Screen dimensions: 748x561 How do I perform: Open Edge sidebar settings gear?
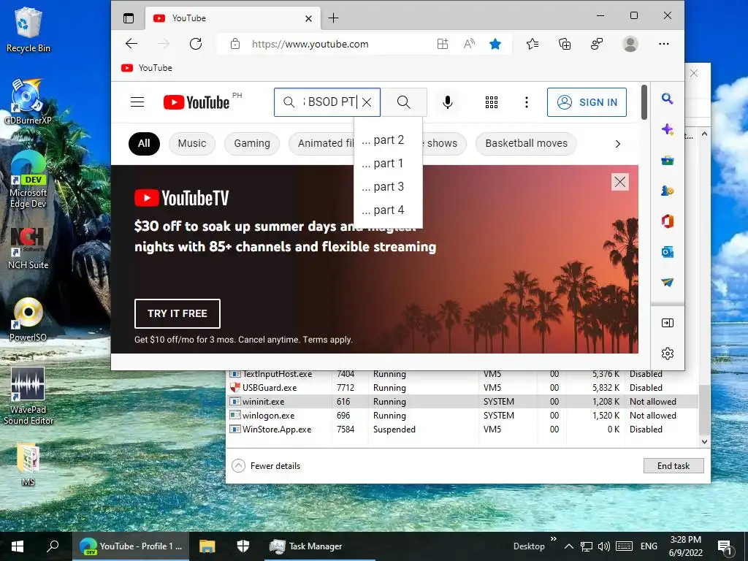(668, 354)
